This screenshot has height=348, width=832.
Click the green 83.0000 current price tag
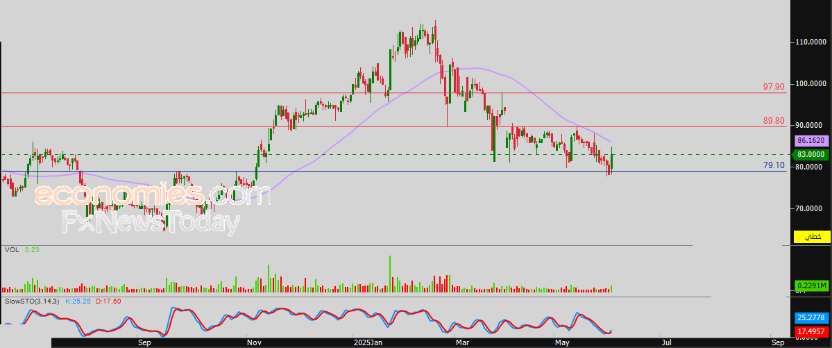(812, 155)
